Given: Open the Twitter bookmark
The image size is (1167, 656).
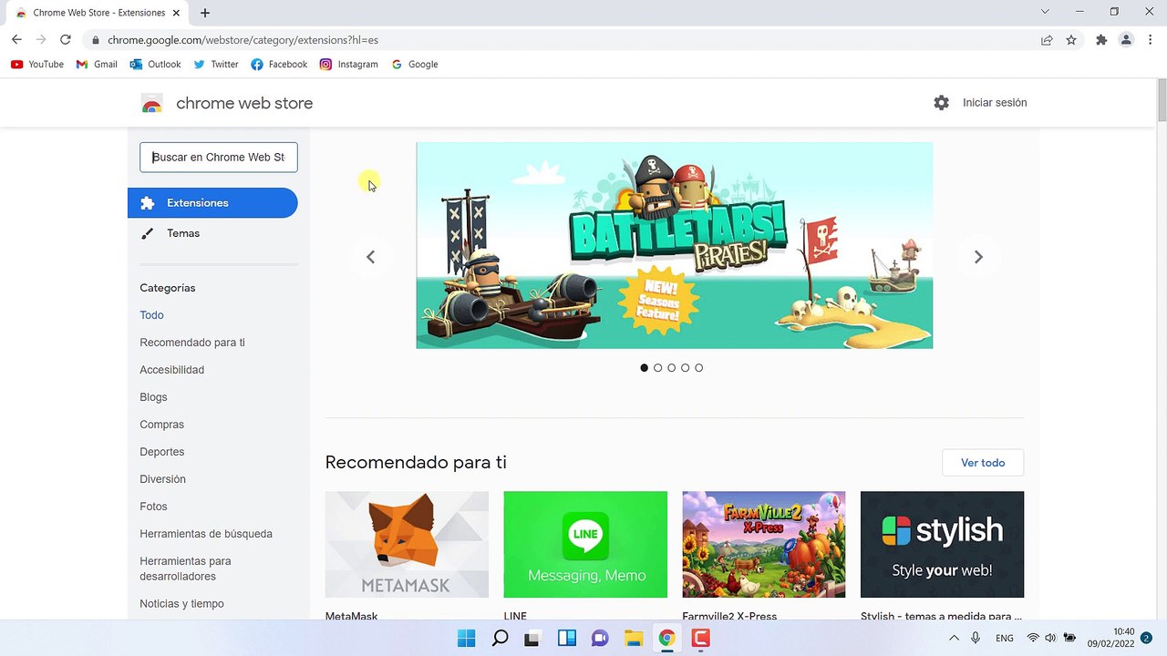Looking at the screenshot, I should (215, 65).
